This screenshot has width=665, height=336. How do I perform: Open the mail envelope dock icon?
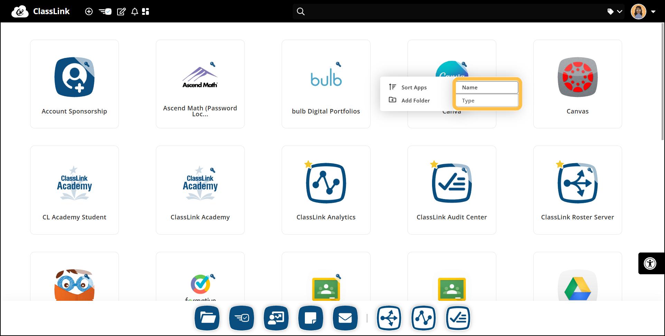345,318
